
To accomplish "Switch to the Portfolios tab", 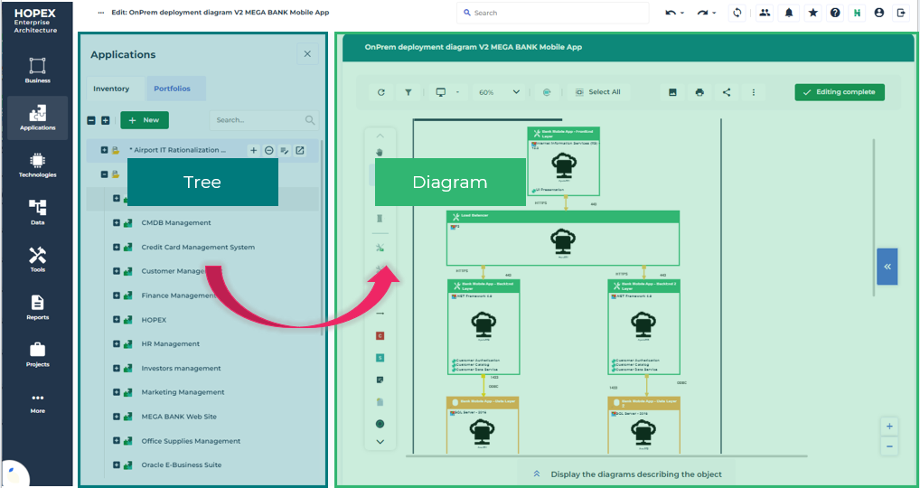I will click(172, 89).
